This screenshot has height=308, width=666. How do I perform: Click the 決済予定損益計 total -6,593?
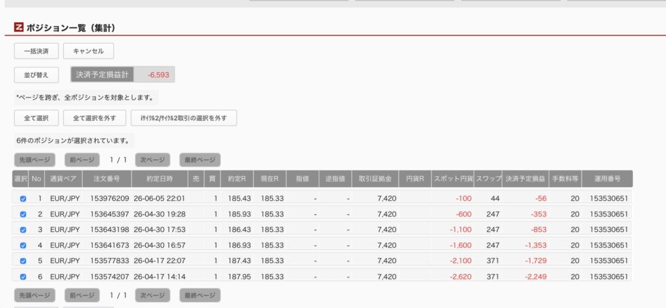tap(159, 75)
